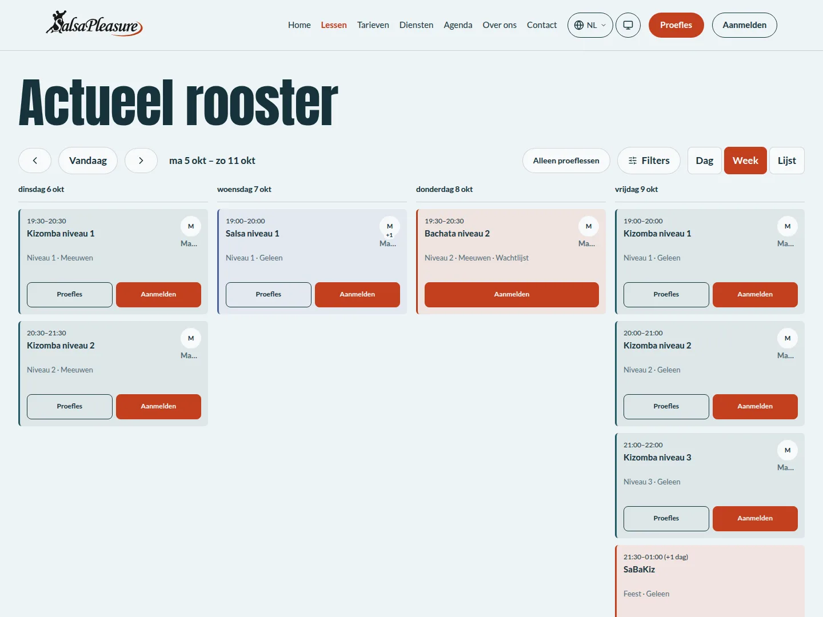This screenshot has height=617, width=823.
Task: Go to previous week arrow
Action: 35,161
